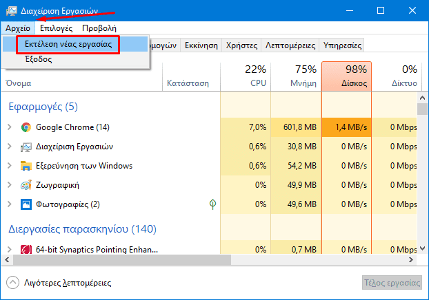
Task: Click the Φωτογραφίες photos app icon
Action: click(26, 204)
